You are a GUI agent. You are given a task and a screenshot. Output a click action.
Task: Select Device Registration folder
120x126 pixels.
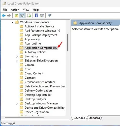coord(37,112)
